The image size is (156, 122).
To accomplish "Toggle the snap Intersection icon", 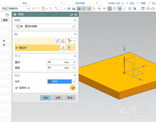I will click(104, 9).
